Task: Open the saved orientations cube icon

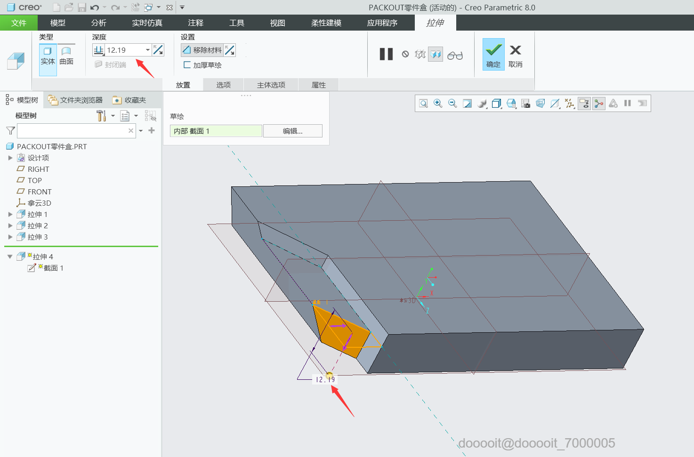Action: point(511,104)
